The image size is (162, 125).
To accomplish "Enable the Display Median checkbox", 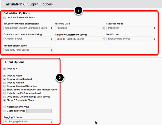I will [x=4, y=83].
